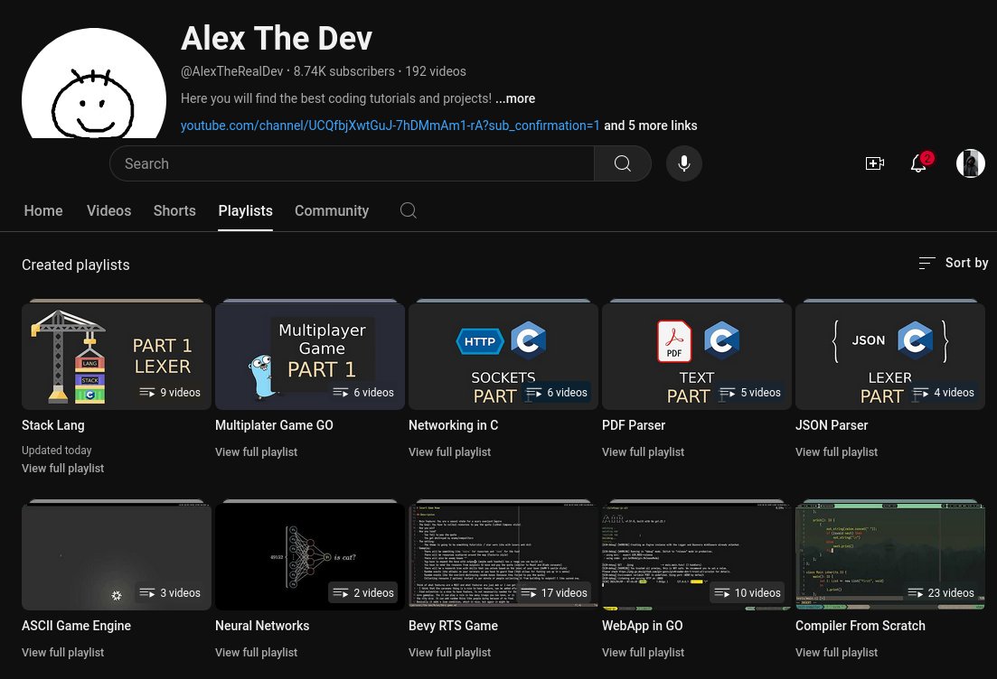997x679 pixels.
Task: Open the Bevy RTS Game thumbnail
Action: point(503,557)
